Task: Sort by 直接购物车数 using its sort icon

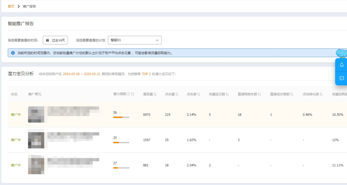Action: (259, 94)
